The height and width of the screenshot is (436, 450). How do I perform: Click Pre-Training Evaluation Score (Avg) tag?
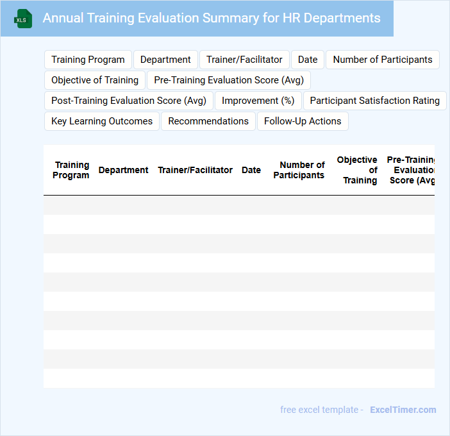pos(229,80)
